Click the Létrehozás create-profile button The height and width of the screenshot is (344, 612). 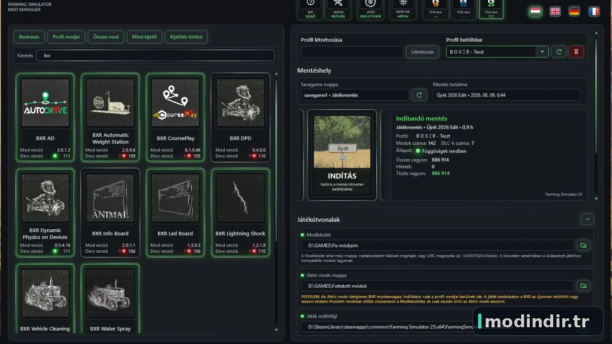click(x=423, y=52)
